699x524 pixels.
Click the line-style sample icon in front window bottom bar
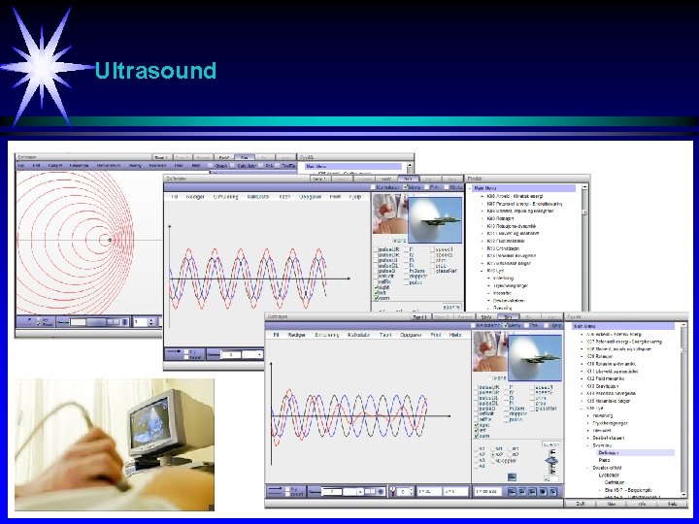pos(315,492)
